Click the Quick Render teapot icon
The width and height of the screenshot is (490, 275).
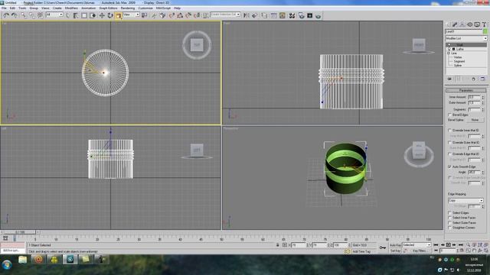point(318,15)
